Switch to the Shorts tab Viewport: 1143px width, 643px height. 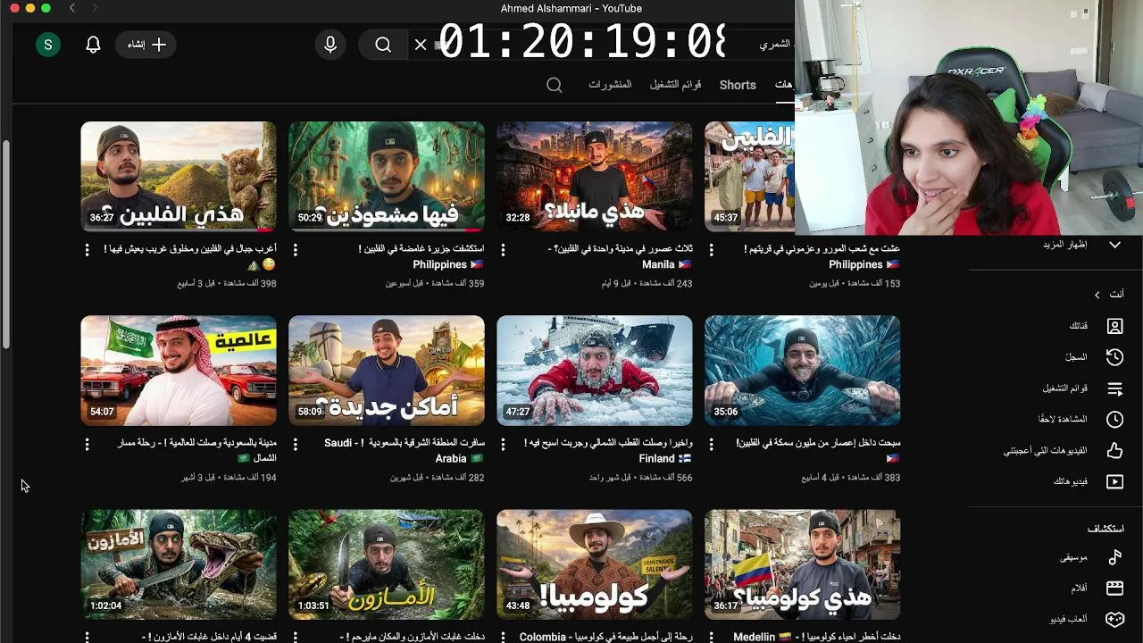pyautogui.click(x=738, y=85)
